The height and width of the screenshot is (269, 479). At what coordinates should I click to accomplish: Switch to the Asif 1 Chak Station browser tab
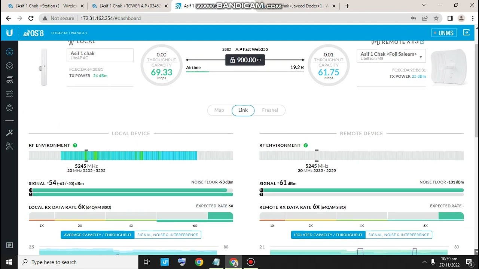(x=45, y=6)
